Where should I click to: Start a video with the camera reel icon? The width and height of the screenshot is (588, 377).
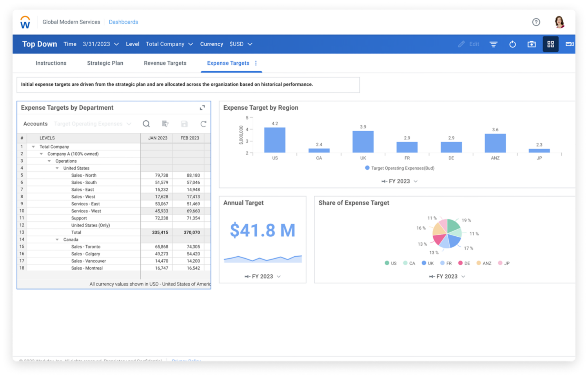click(x=569, y=44)
